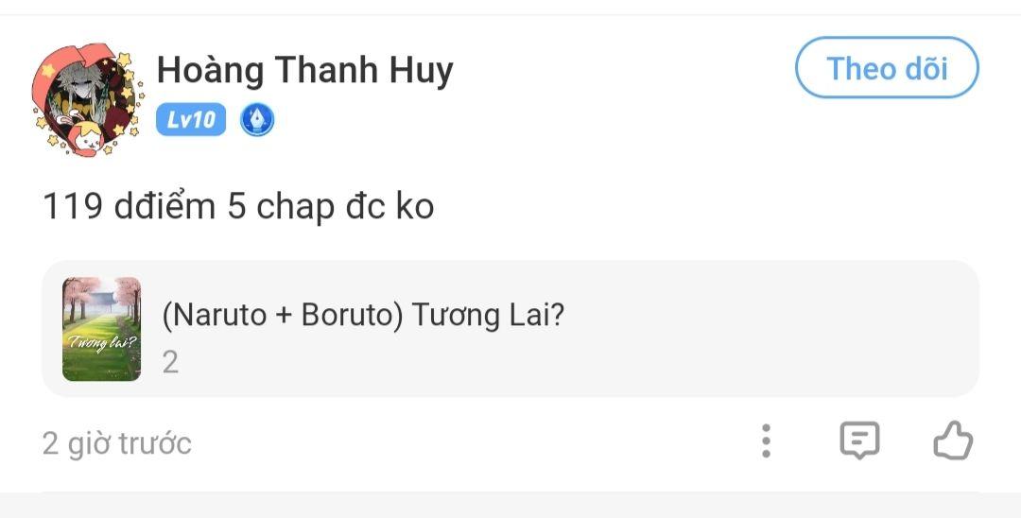The height and width of the screenshot is (518, 1021).
Task: Tap the comment text "119 dđiểm 5 chap đc ko"
Action: click(238, 206)
